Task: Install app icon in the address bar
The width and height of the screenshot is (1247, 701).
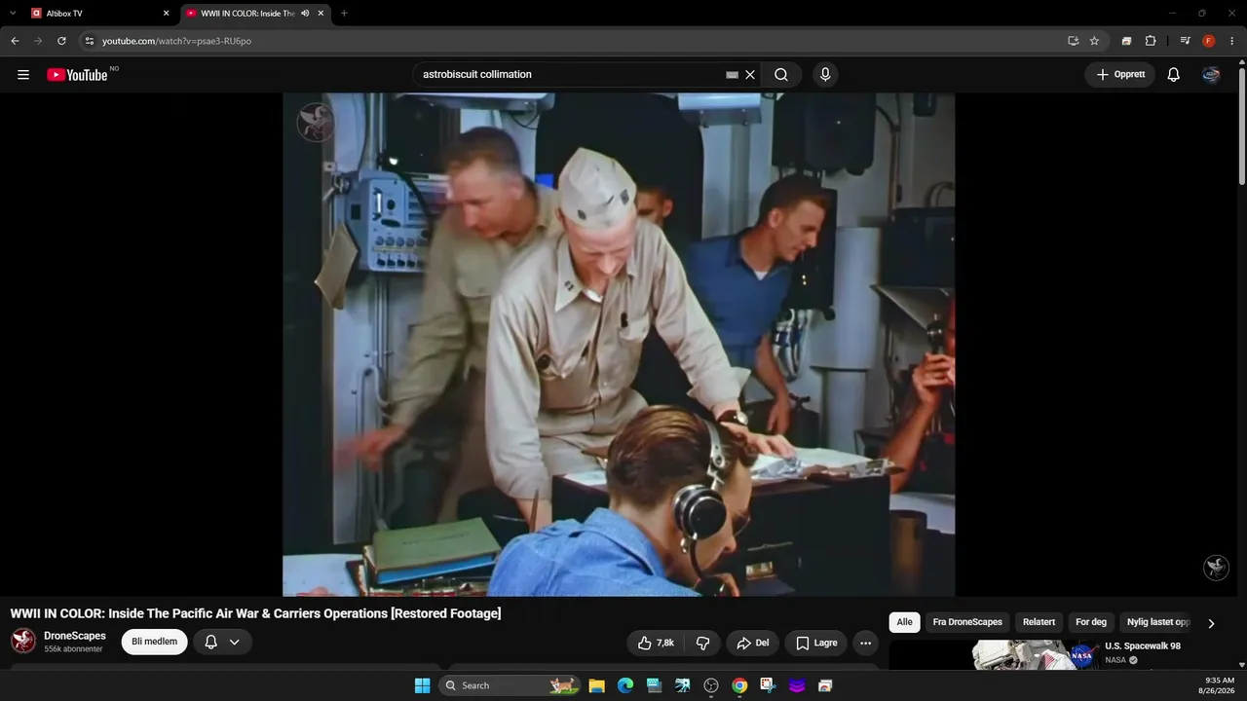Action: click(1073, 41)
